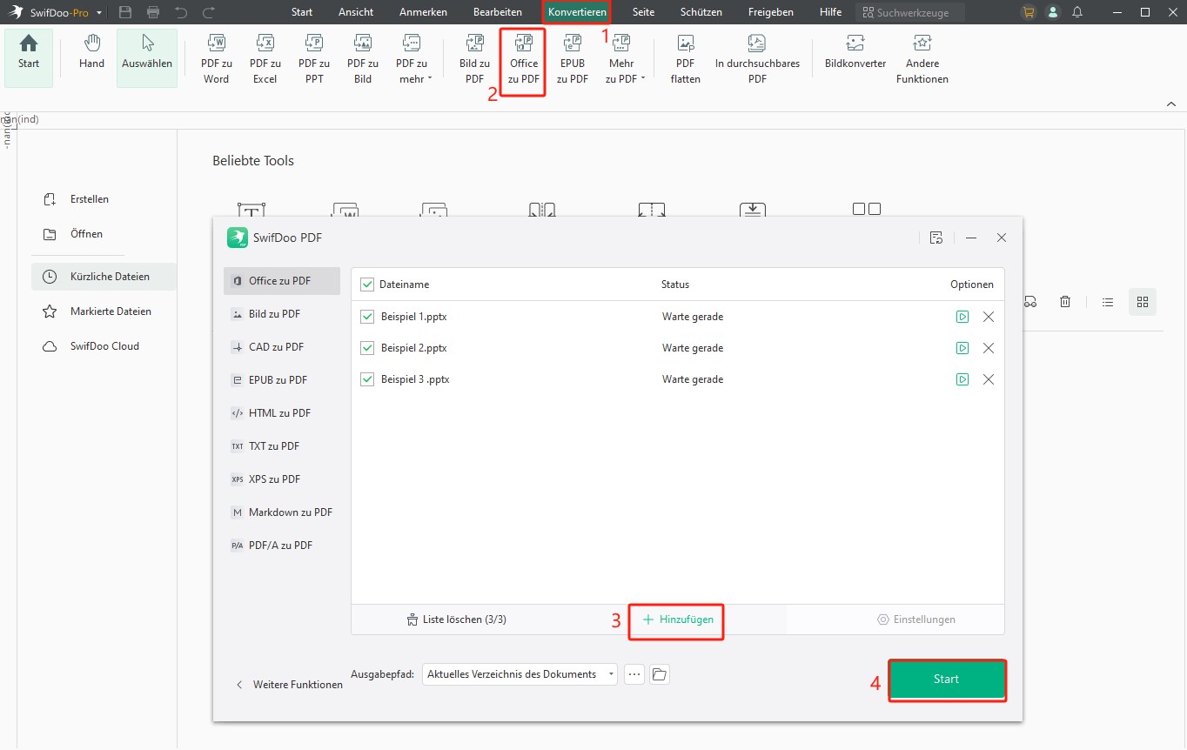
Task: Open the EPUB zu PDF ribbon tool
Action: coord(573,59)
